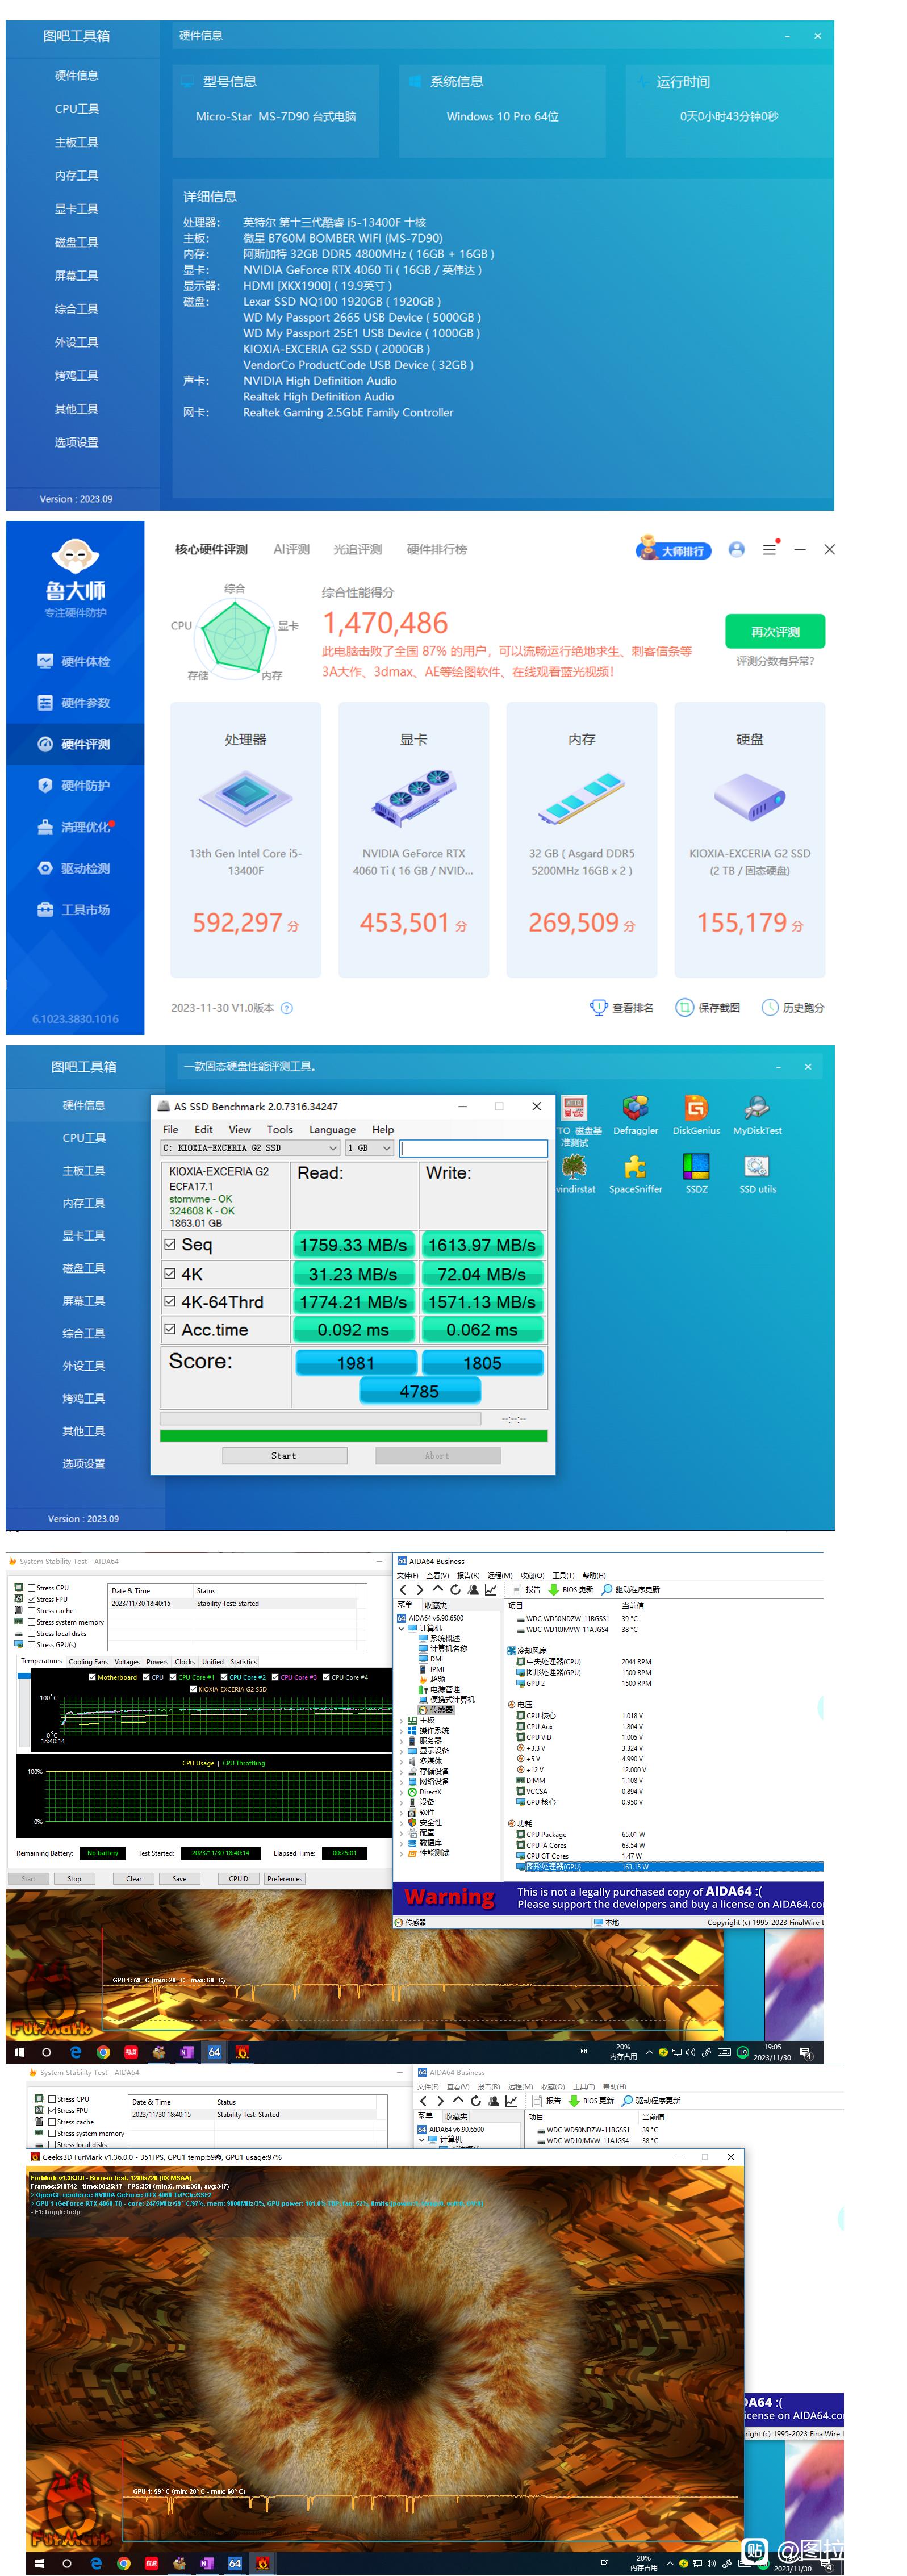This screenshot has height=2576, width=907.
Task: Toggle the Motherboard graph checkbox
Action: click(x=92, y=1677)
